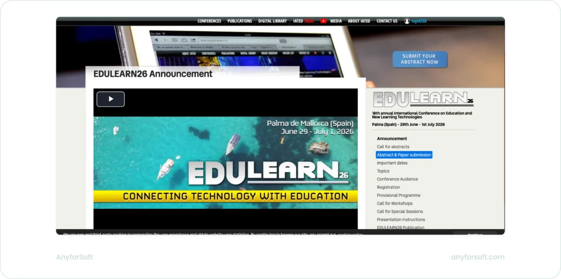Open the Call for Special Sessions link
This screenshot has height=279, width=561.
399,212
